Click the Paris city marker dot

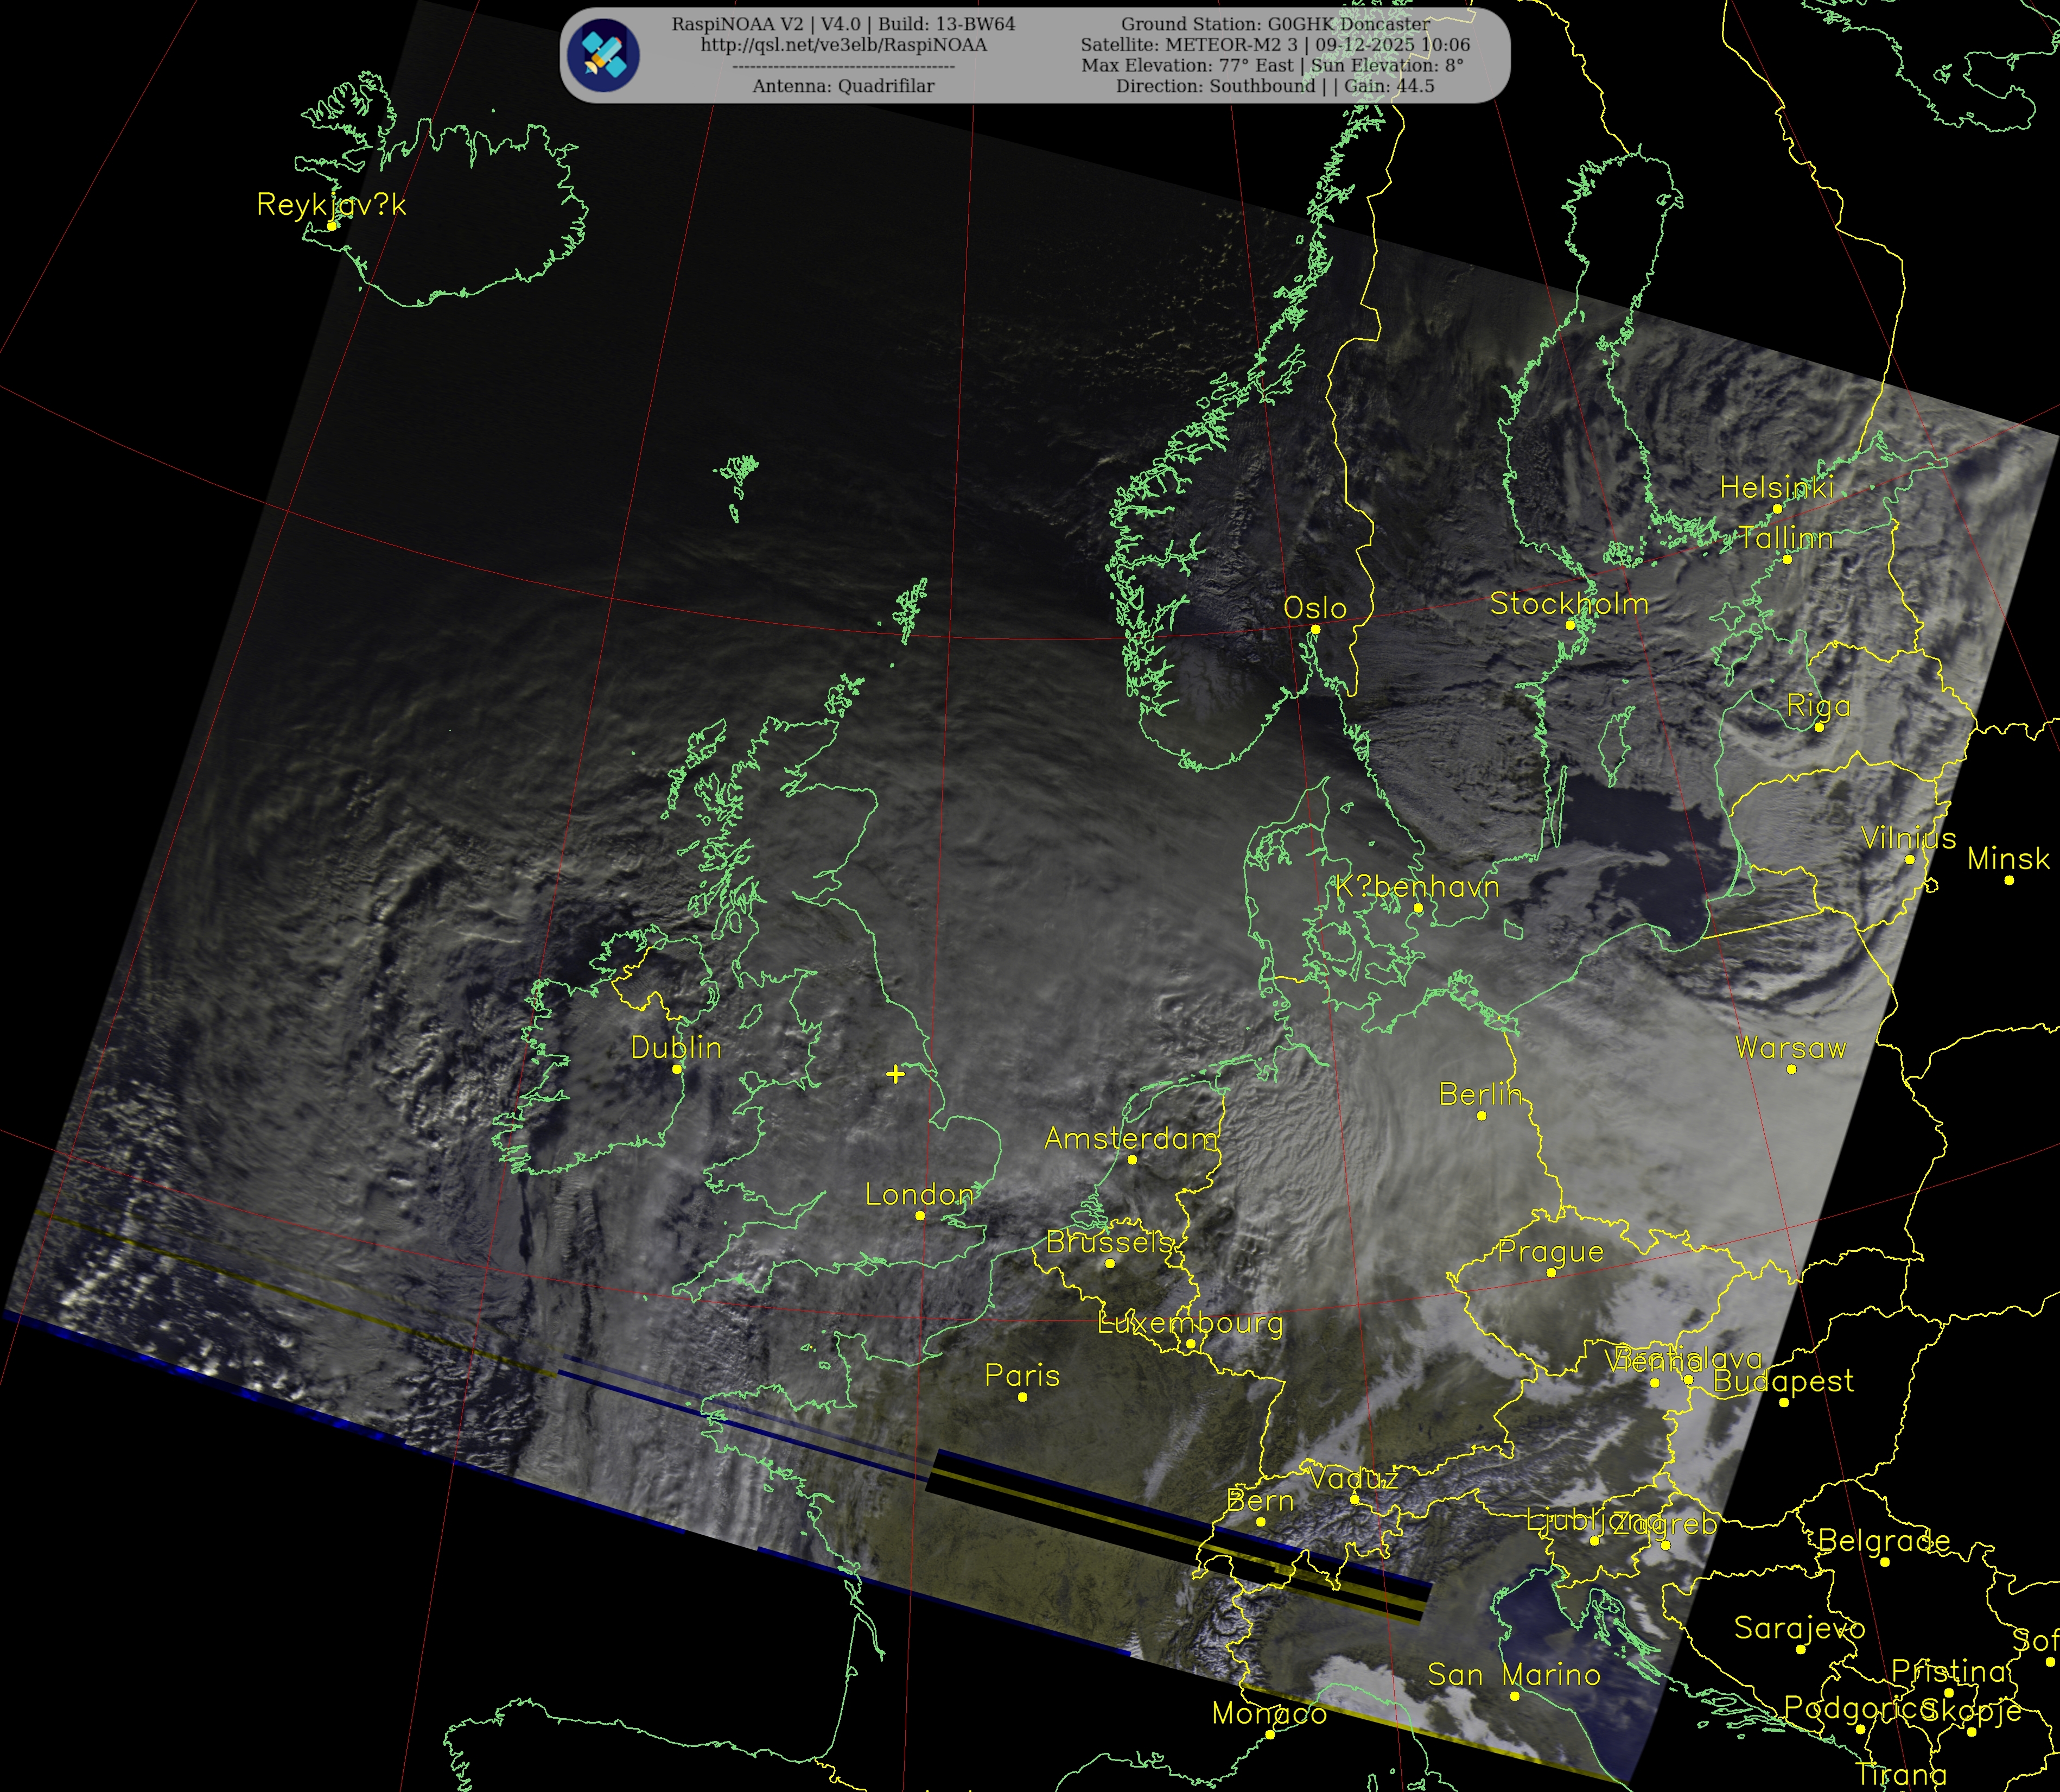coord(1022,1397)
